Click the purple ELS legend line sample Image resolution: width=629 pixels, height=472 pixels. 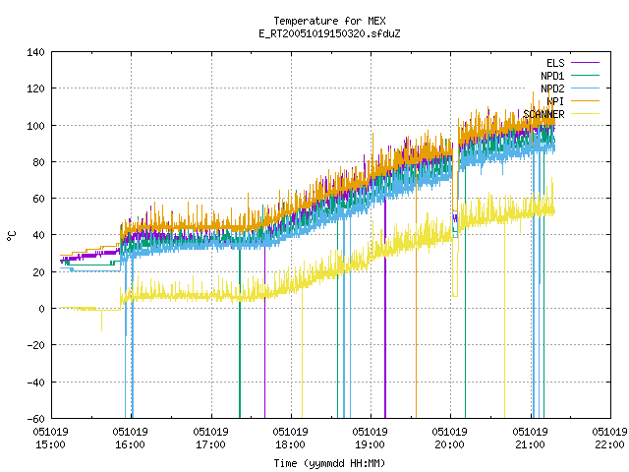coord(586,63)
